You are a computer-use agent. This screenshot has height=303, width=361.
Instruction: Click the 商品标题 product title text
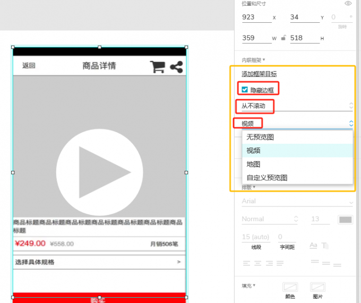[x=98, y=227]
